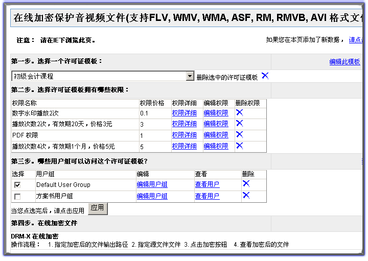
Task: Click 查看用户 for 方案书用户组
Action: [x=207, y=196]
